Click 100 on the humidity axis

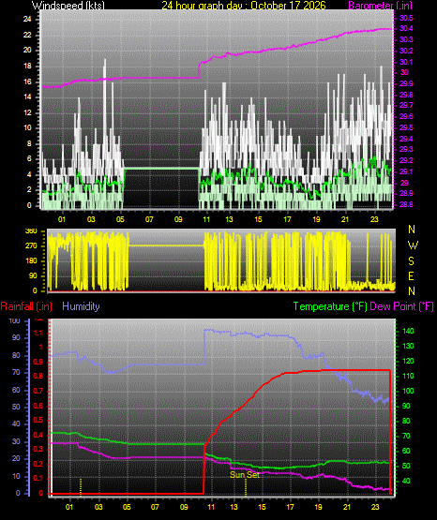pyautogui.click(x=14, y=320)
